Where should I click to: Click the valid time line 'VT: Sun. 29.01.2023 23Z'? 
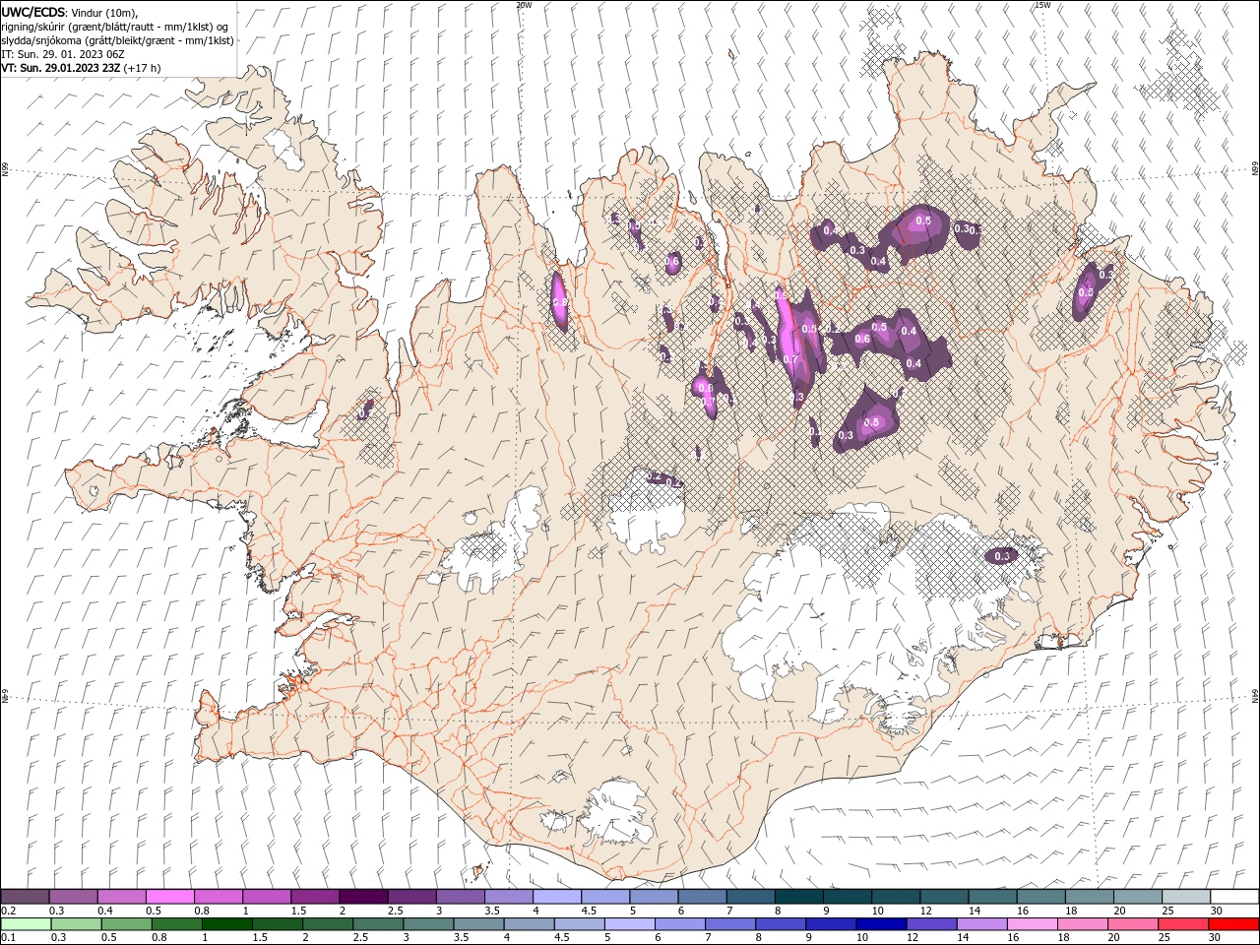(x=61, y=68)
